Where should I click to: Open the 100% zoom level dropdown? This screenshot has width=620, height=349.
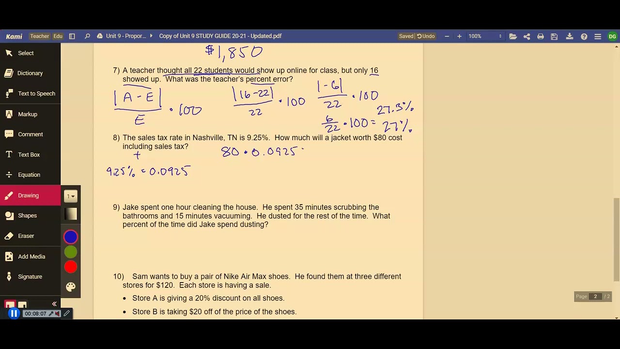pos(485,36)
